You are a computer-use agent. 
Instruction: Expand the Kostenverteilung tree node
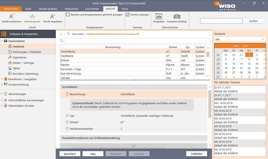[x=2, y=84]
